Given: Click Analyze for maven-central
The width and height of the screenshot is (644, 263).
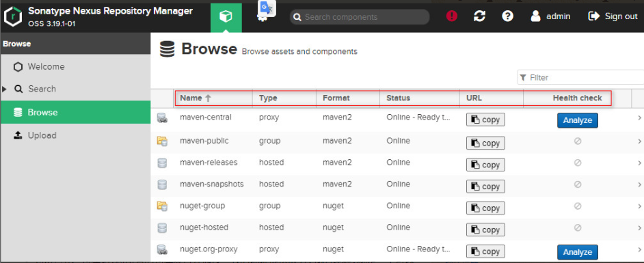Looking at the screenshot, I should (x=578, y=120).
